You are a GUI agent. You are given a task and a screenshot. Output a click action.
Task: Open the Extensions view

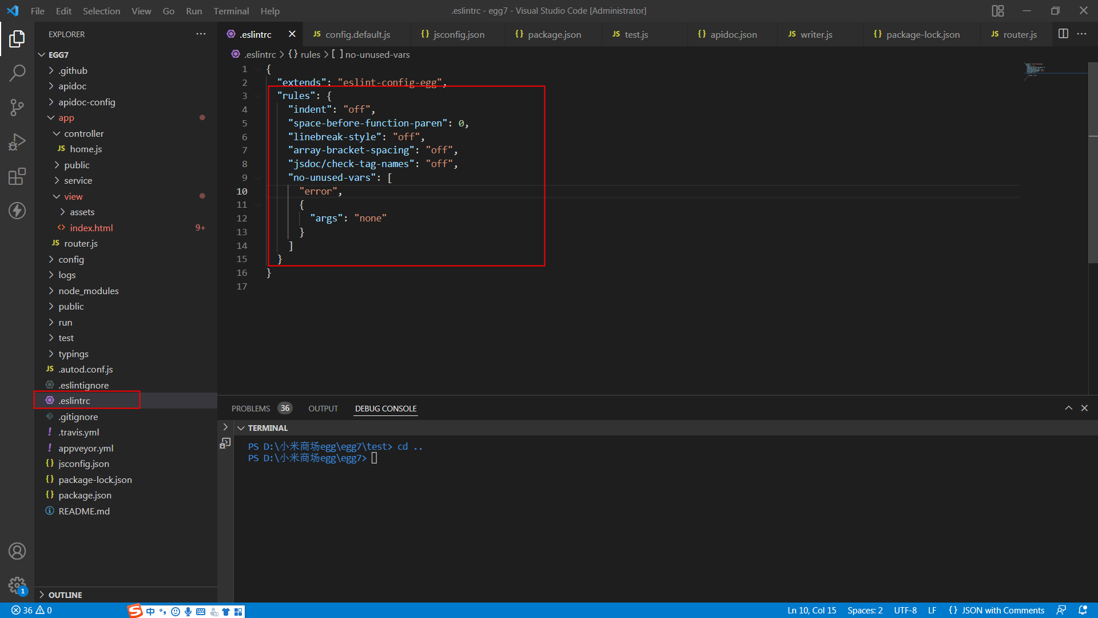pyautogui.click(x=17, y=176)
